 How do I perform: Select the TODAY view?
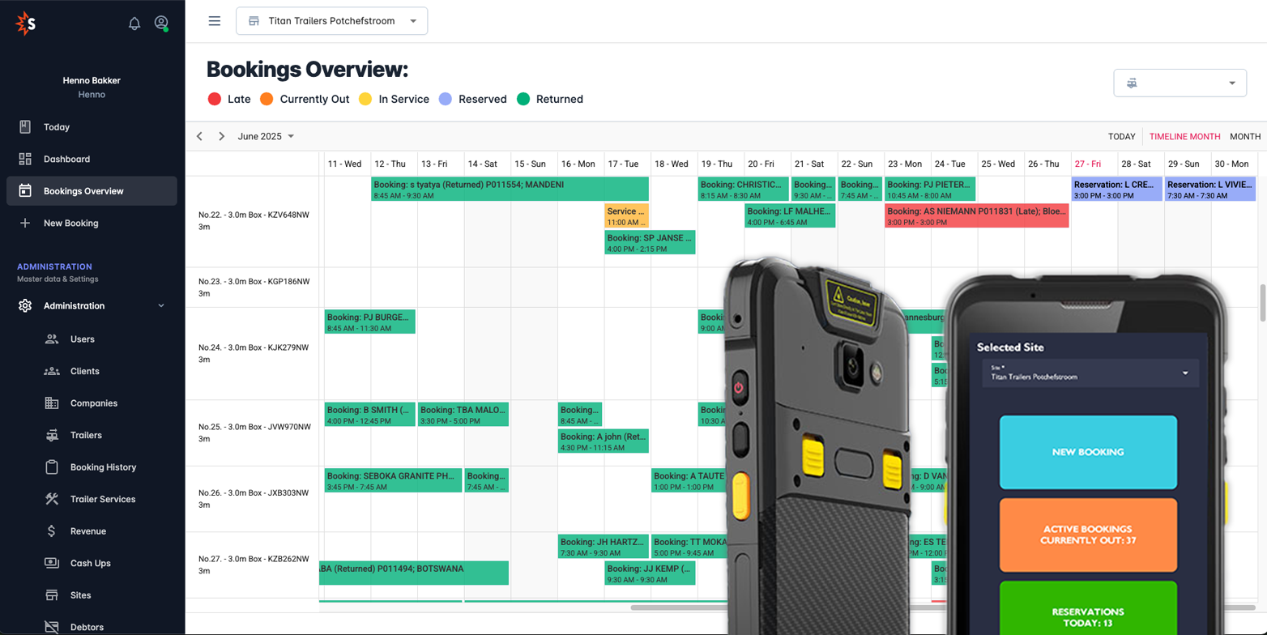1121,136
